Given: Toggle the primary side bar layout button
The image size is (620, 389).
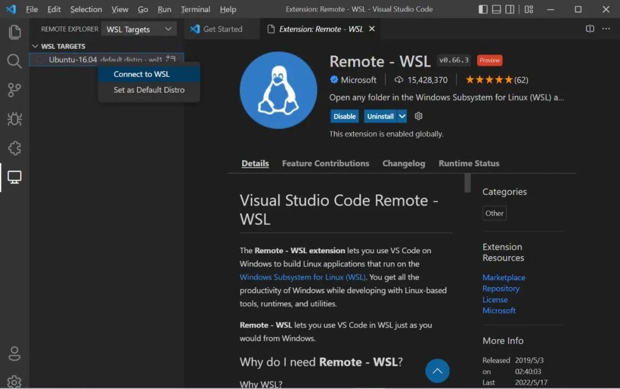Looking at the screenshot, I should point(483,9).
